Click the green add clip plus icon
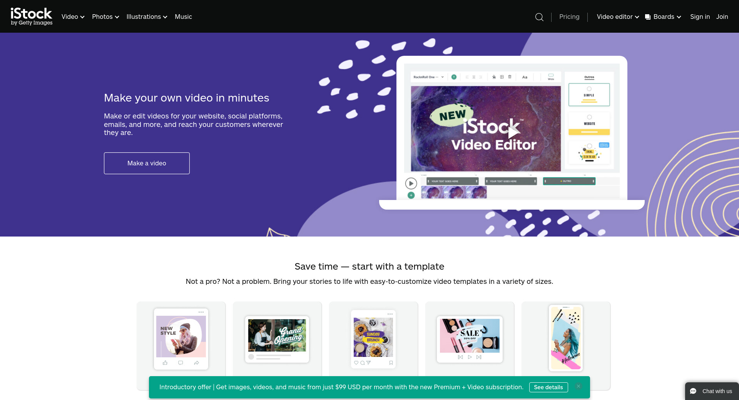Image resolution: width=739 pixels, height=400 pixels. (411, 195)
